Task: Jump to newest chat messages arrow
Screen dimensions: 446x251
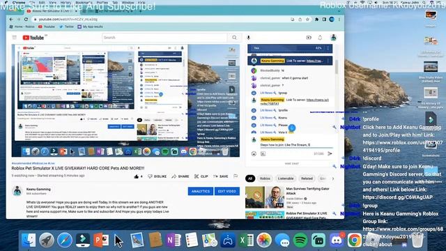Action: tap(292, 128)
